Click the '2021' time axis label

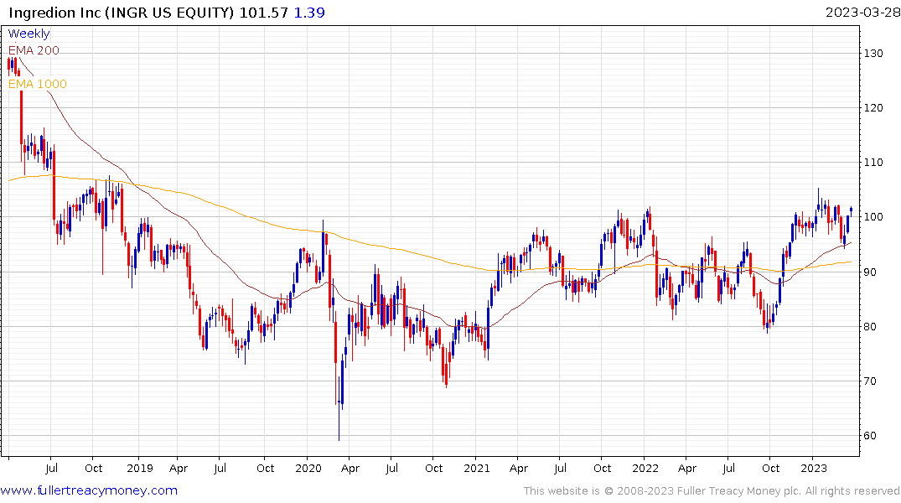click(476, 468)
